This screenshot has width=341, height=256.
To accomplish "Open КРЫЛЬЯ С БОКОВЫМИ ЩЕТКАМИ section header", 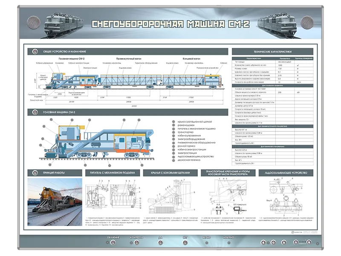I will pos(170,173).
